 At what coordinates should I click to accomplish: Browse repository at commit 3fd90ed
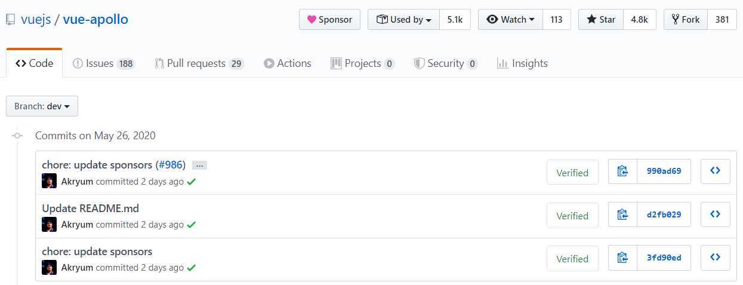(x=715, y=258)
